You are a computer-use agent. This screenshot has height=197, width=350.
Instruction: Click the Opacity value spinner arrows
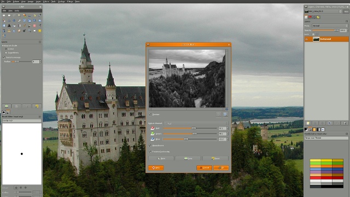click(348, 31)
